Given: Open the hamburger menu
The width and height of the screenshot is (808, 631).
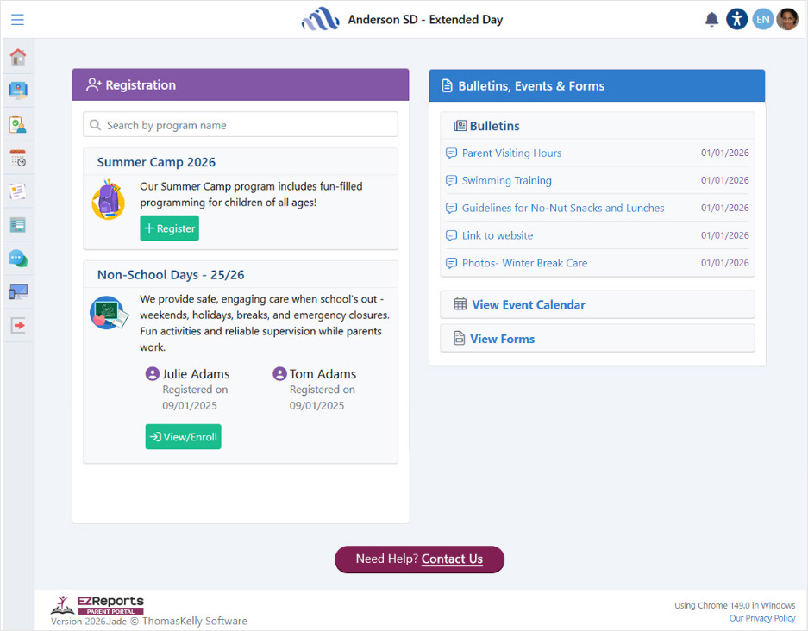Looking at the screenshot, I should (x=17, y=20).
